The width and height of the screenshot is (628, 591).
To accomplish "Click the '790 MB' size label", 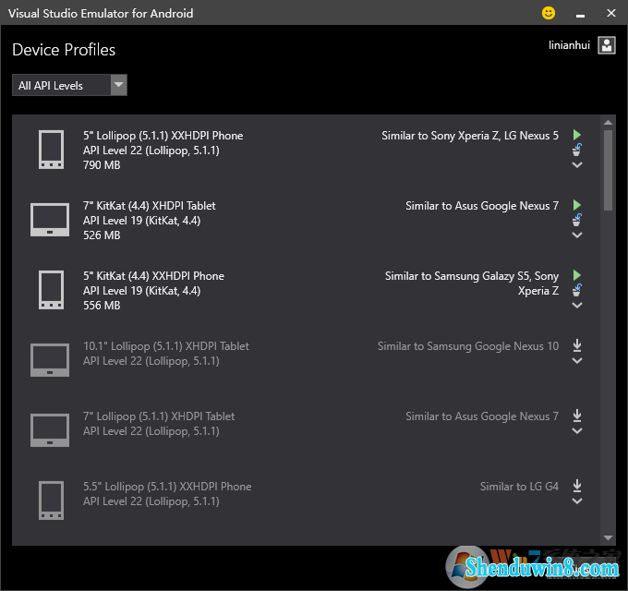I will 102,165.
